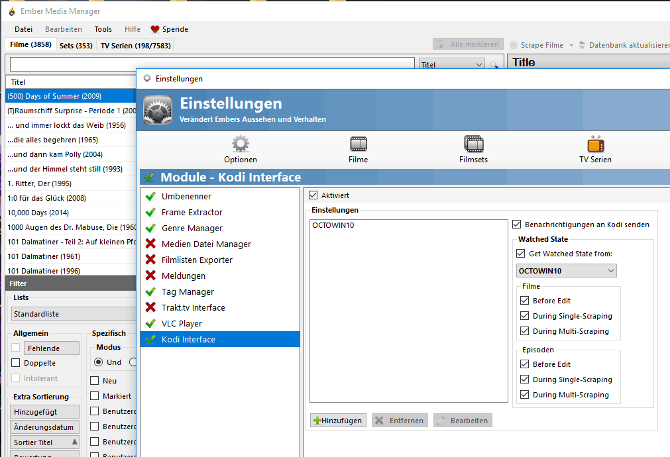
Task: Select 101 Dalmatiner (1961) row
Action: [70, 256]
